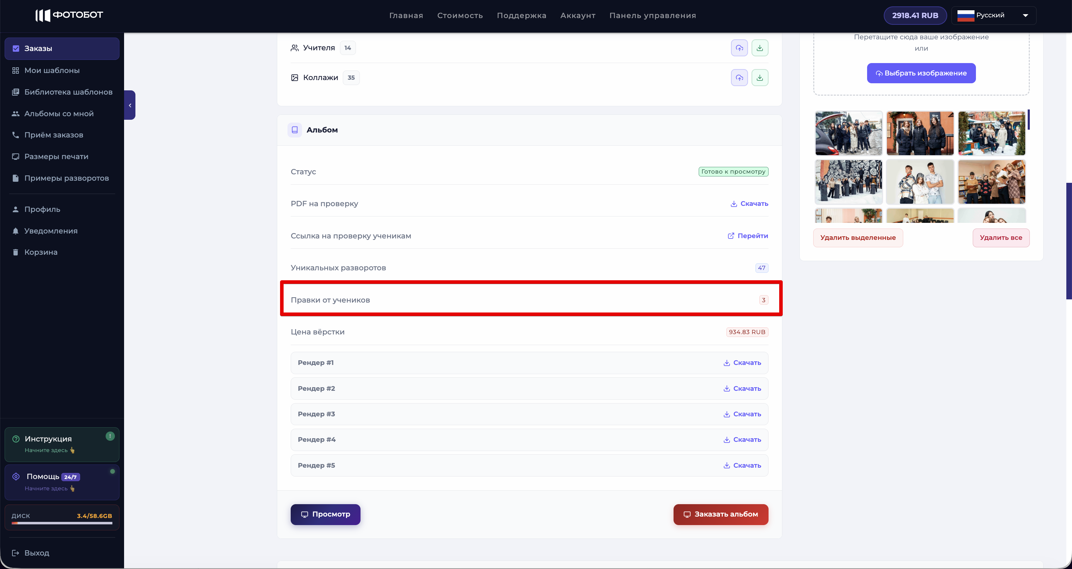Download the Коллажи files

[x=759, y=78]
